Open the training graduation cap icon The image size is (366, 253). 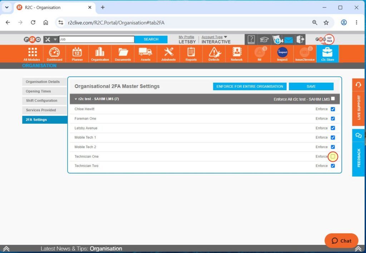[x=264, y=39]
